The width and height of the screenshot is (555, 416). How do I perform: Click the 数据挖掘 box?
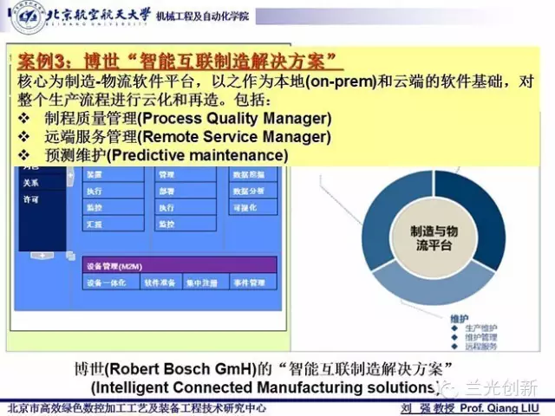[x=252, y=174]
